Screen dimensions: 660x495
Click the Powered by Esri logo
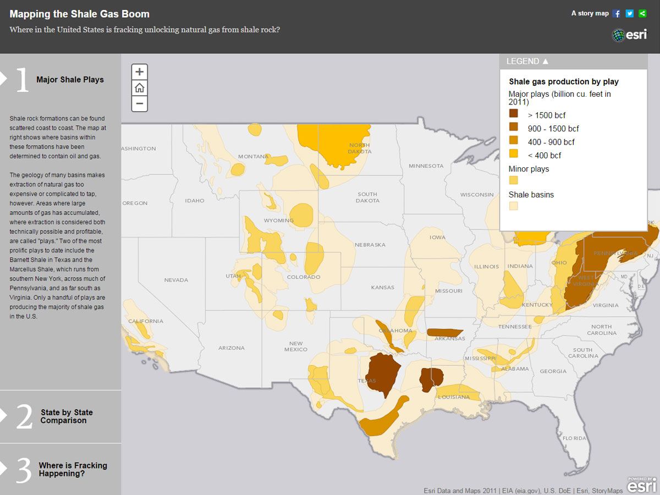click(642, 485)
